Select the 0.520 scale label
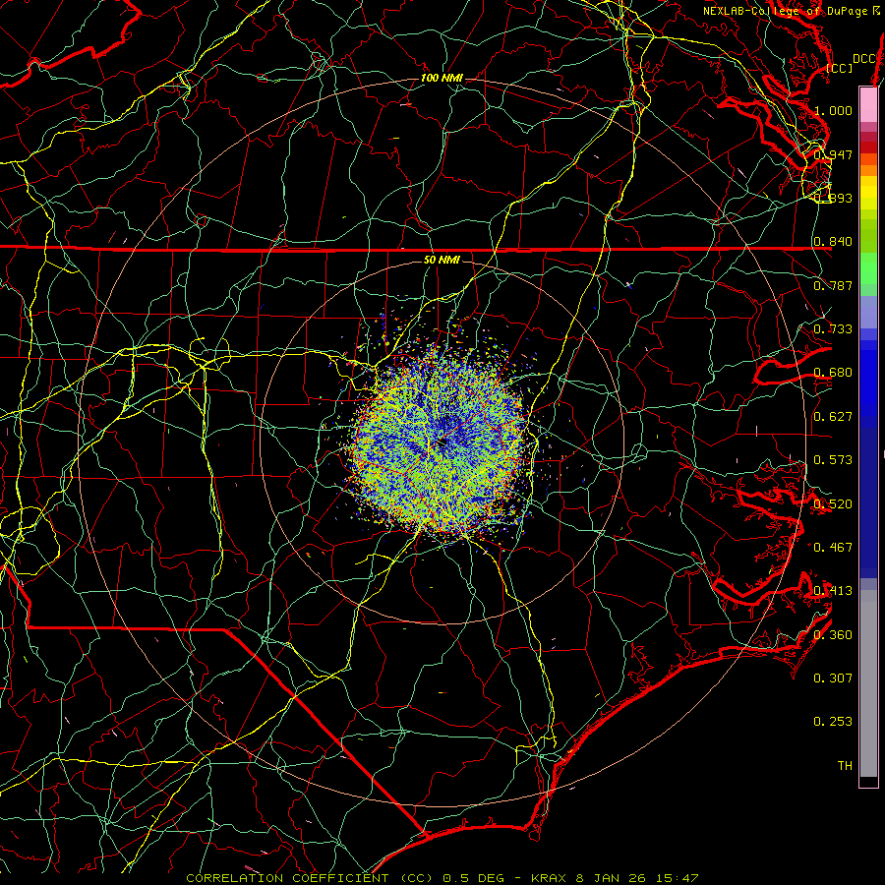The image size is (885, 885). click(833, 504)
